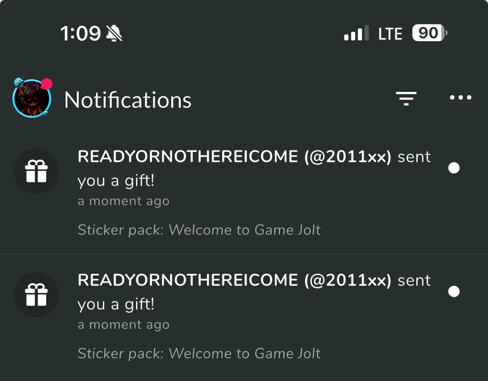Viewport: 488px width, 381px height.
Task: Open READYORNOTHEREICOME's profile from the top notification
Action: tap(234, 157)
